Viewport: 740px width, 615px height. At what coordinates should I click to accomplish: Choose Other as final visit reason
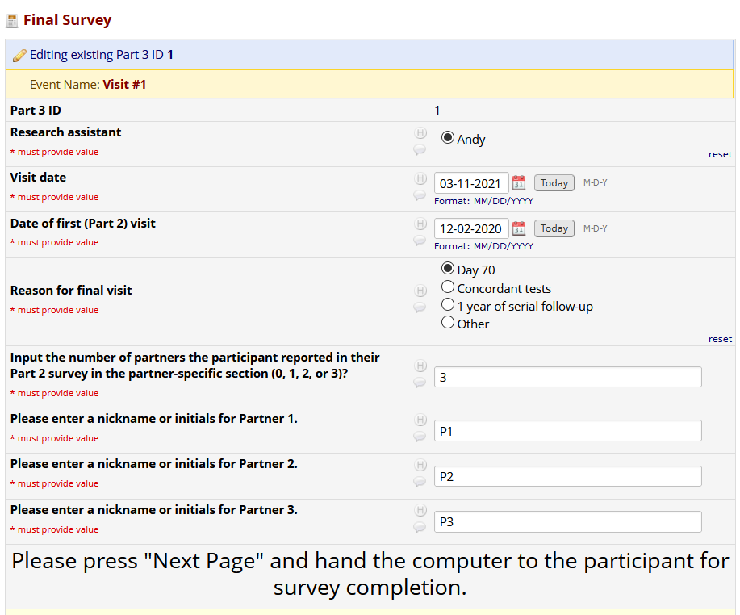448,323
